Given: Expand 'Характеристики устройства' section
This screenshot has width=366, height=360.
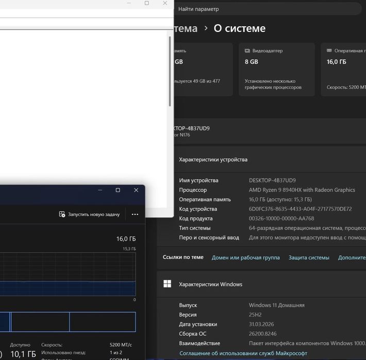Looking at the screenshot, I should [x=261, y=159].
